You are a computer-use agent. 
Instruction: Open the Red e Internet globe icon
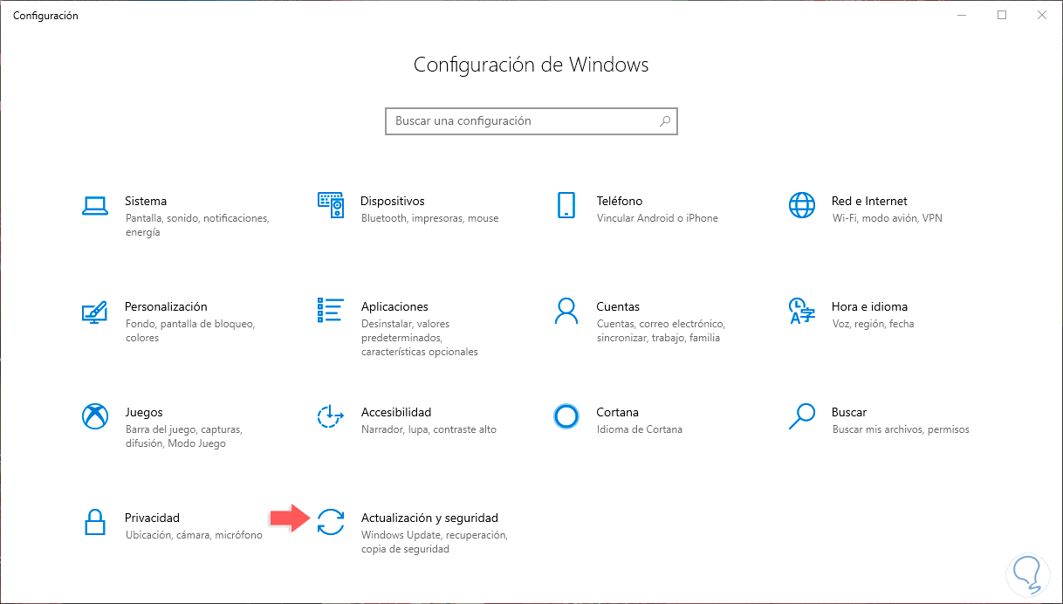point(801,205)
